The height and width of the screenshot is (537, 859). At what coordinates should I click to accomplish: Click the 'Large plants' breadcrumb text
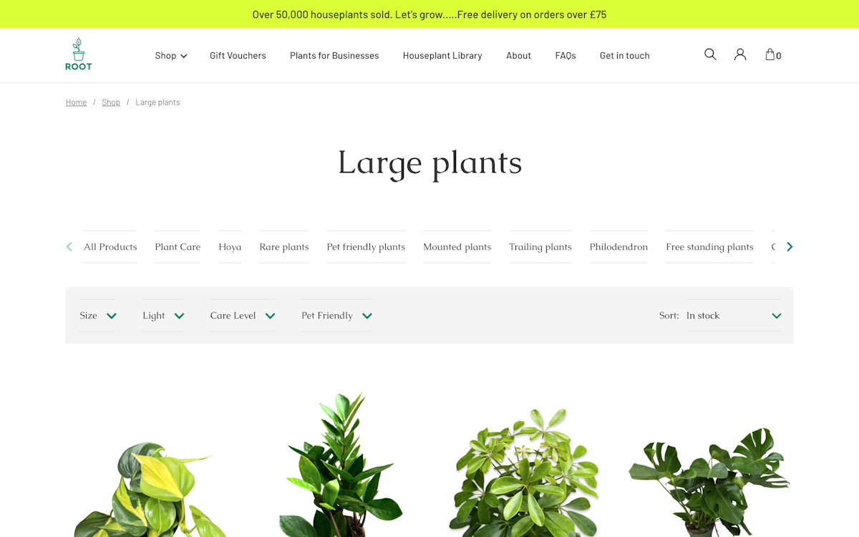click(157, 102)
